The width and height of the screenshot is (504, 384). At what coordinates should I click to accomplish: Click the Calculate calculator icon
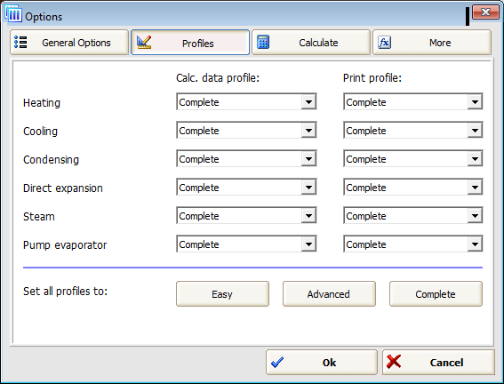click(x=263, y=43)
